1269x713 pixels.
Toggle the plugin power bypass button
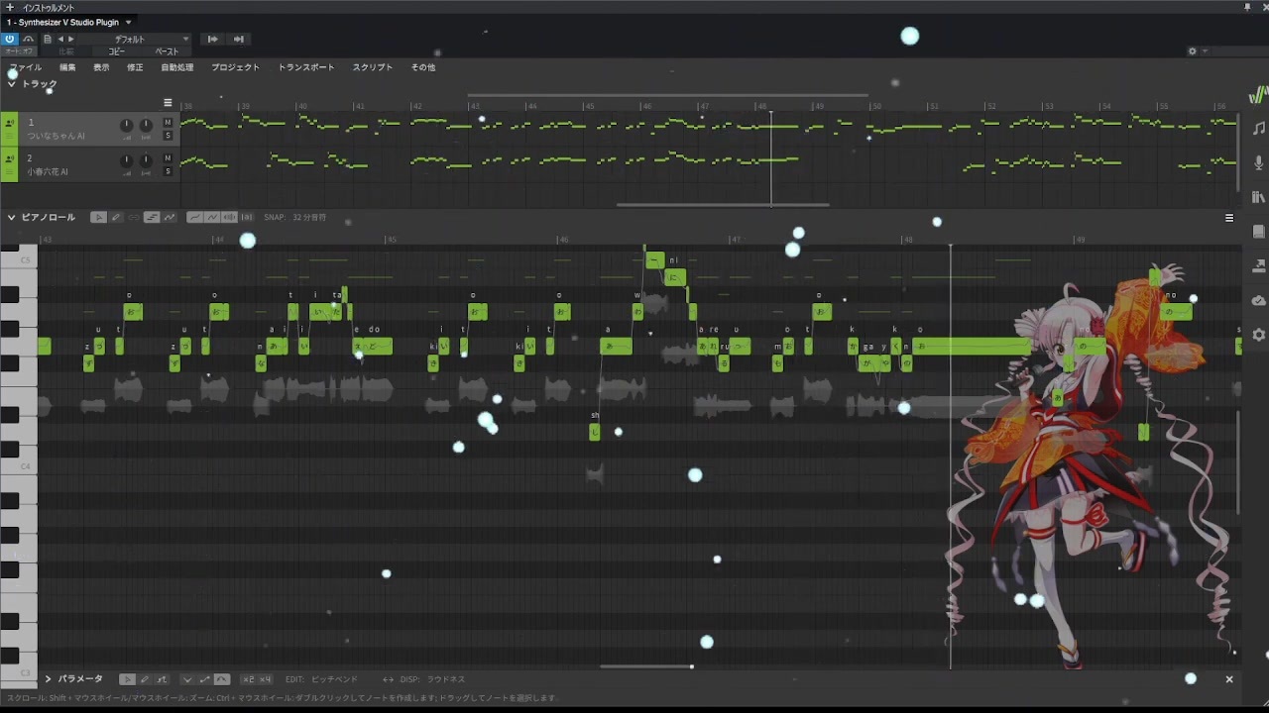coord(9,39)
